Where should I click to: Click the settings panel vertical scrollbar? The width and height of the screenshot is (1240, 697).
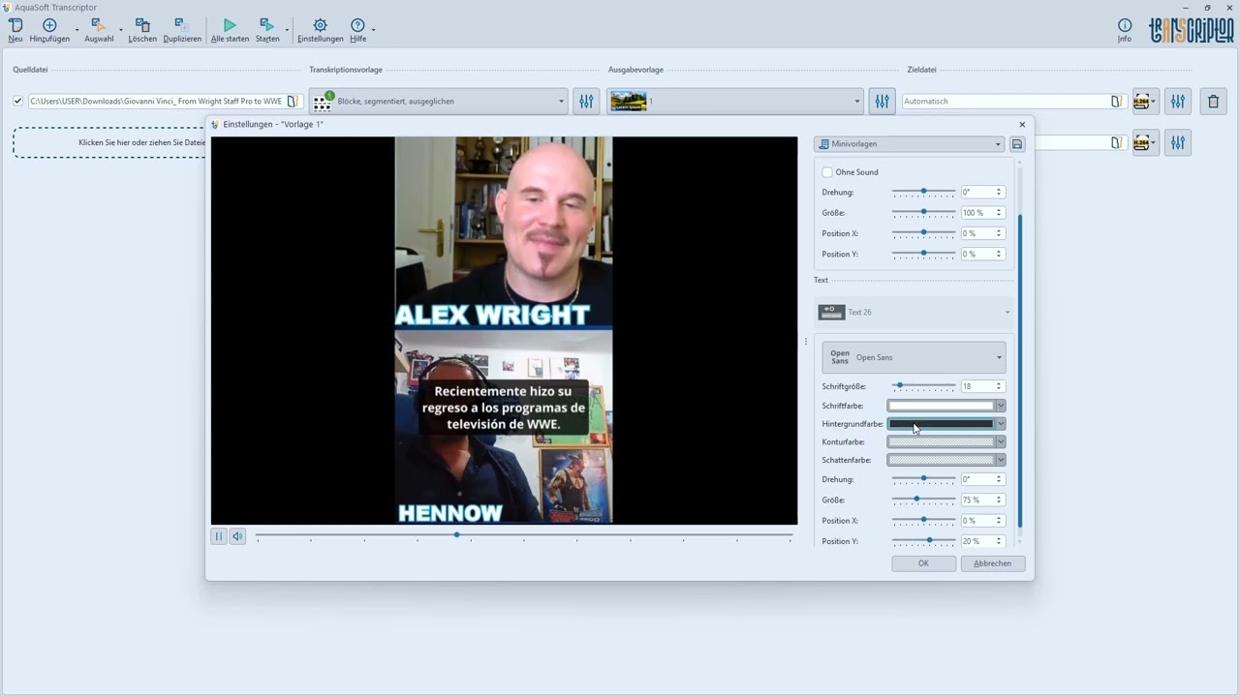pyautogui.click(x=1019, y=373)
